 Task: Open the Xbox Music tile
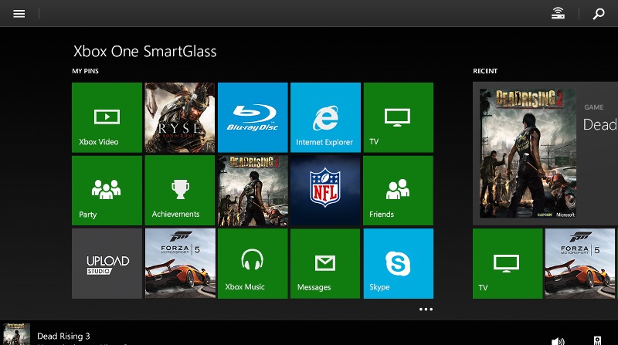pyautogui.click(x=253, y=263)
